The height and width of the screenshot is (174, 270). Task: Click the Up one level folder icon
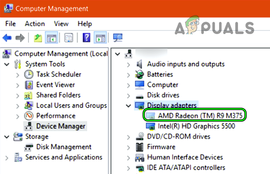[x=38, y=38]
